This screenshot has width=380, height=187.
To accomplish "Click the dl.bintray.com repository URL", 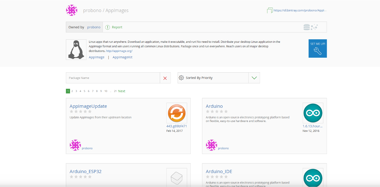I will coord(300,10).
